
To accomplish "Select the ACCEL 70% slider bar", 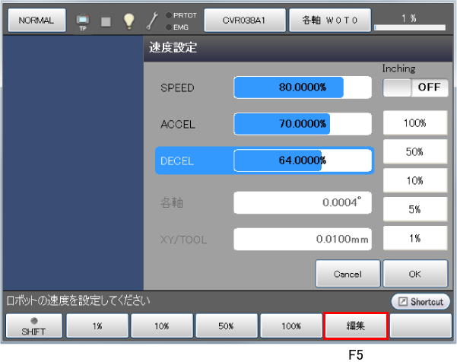I will coord(302,123).
